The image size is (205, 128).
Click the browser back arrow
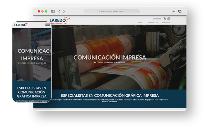[x=59, y=11]
